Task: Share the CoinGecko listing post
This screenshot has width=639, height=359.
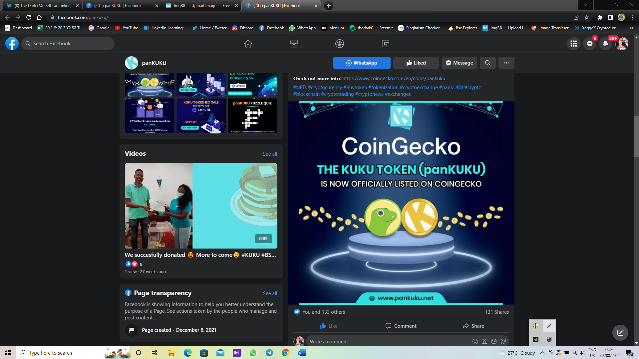Action: pyautogui.click(x=473, y=326)
